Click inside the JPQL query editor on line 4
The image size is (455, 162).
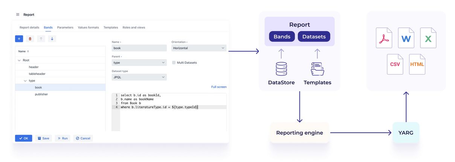173,107
